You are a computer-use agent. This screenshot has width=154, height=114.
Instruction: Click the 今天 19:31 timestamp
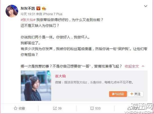pyautogui.click(x=28, y=14)
